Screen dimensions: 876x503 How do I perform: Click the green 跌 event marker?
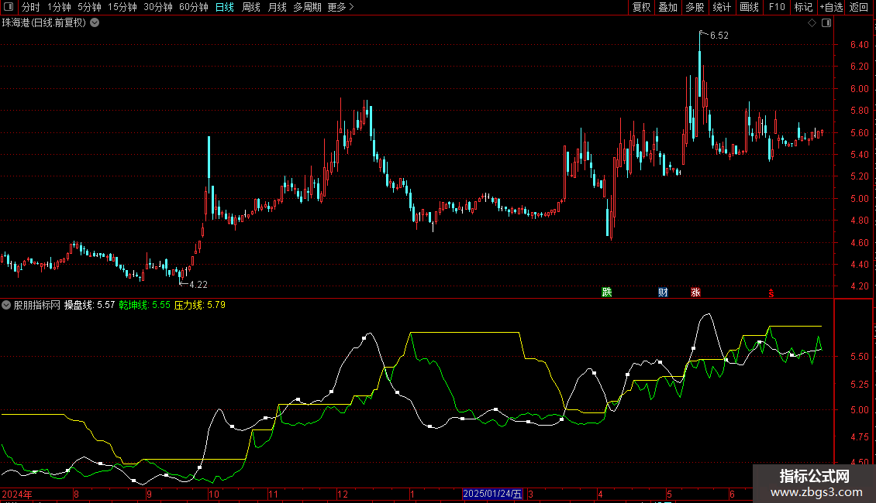click(607, 293)
